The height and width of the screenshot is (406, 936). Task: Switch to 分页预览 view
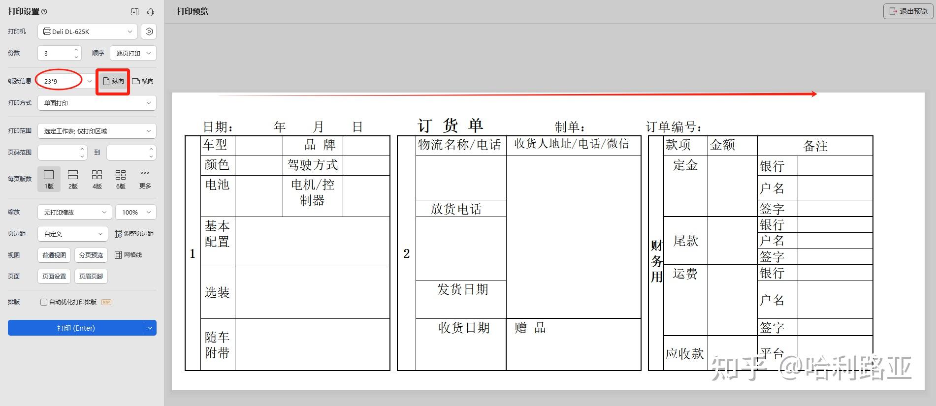(91, 255)
